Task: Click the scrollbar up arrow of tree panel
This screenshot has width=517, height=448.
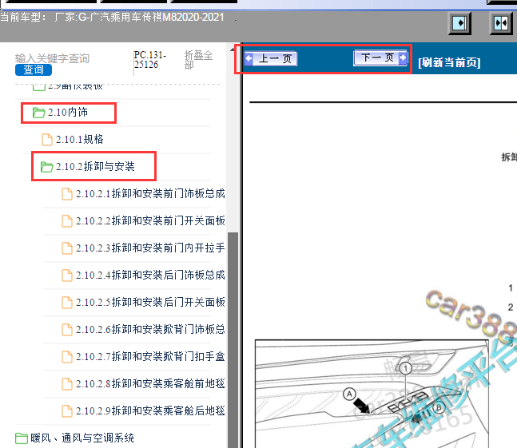Action: 233,50
